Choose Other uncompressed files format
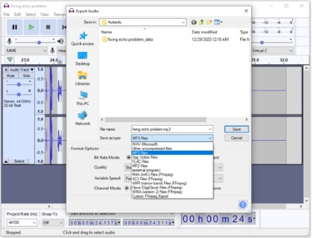This screenshot has height=238, width=312. 172,148
